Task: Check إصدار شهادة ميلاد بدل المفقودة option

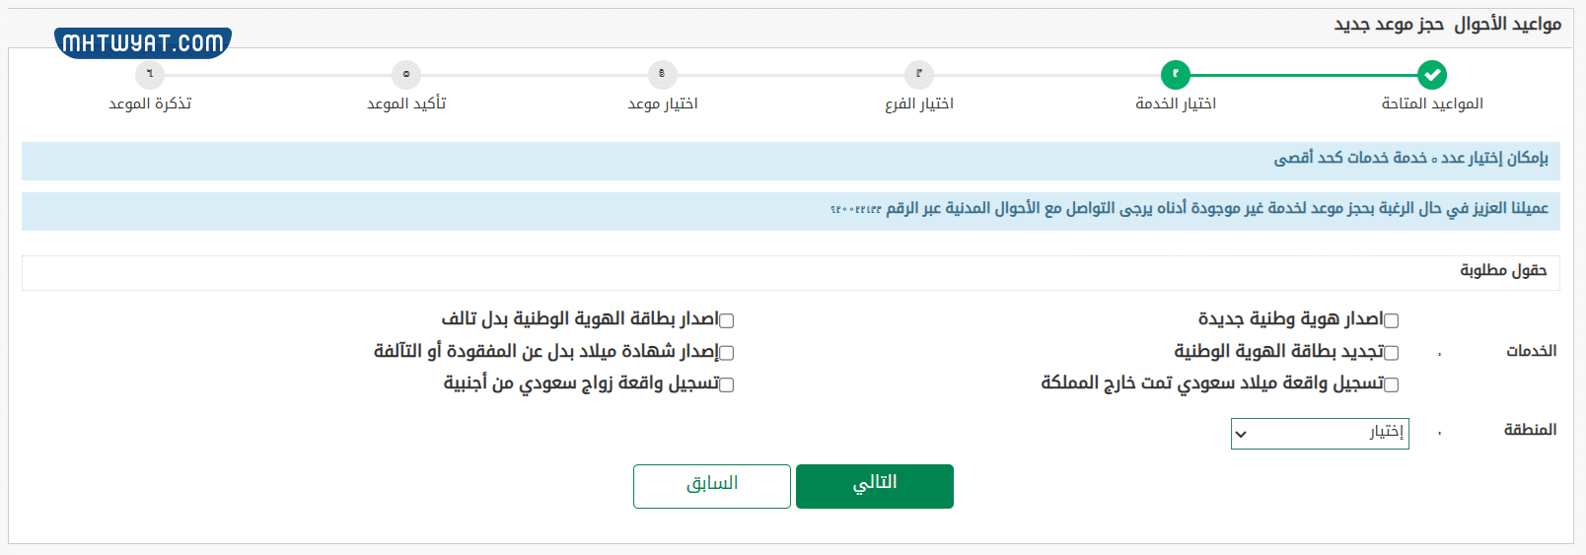Action: 726,353
